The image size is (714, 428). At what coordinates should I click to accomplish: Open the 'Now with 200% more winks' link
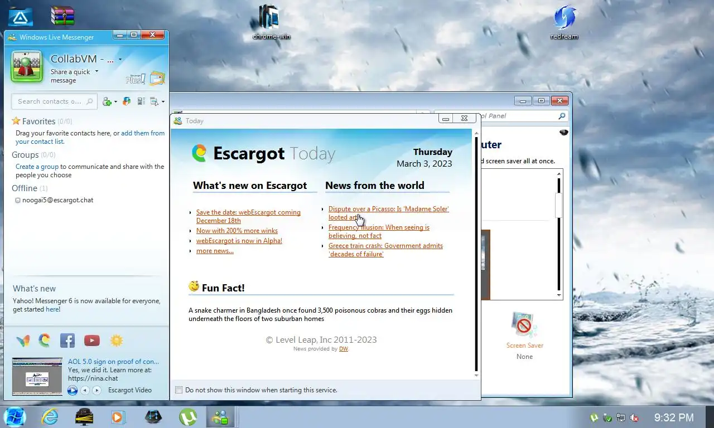point(237,231)
